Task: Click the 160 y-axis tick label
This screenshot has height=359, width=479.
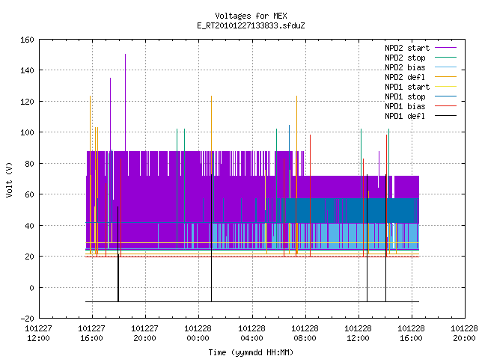Action: point(27,40)
